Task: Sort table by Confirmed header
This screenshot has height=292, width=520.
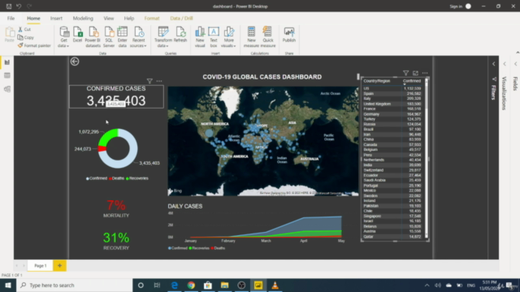Action: (x=412, y=81)
